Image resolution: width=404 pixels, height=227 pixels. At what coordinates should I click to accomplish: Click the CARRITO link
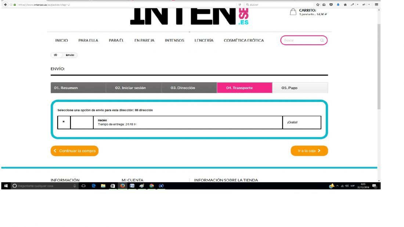click(307, 11)
